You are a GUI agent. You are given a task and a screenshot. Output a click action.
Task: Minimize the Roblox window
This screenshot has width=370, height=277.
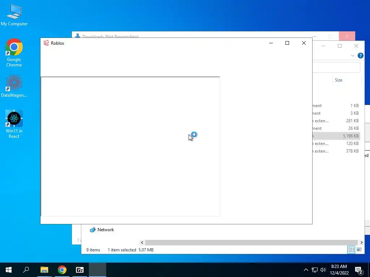click(271, 43)
